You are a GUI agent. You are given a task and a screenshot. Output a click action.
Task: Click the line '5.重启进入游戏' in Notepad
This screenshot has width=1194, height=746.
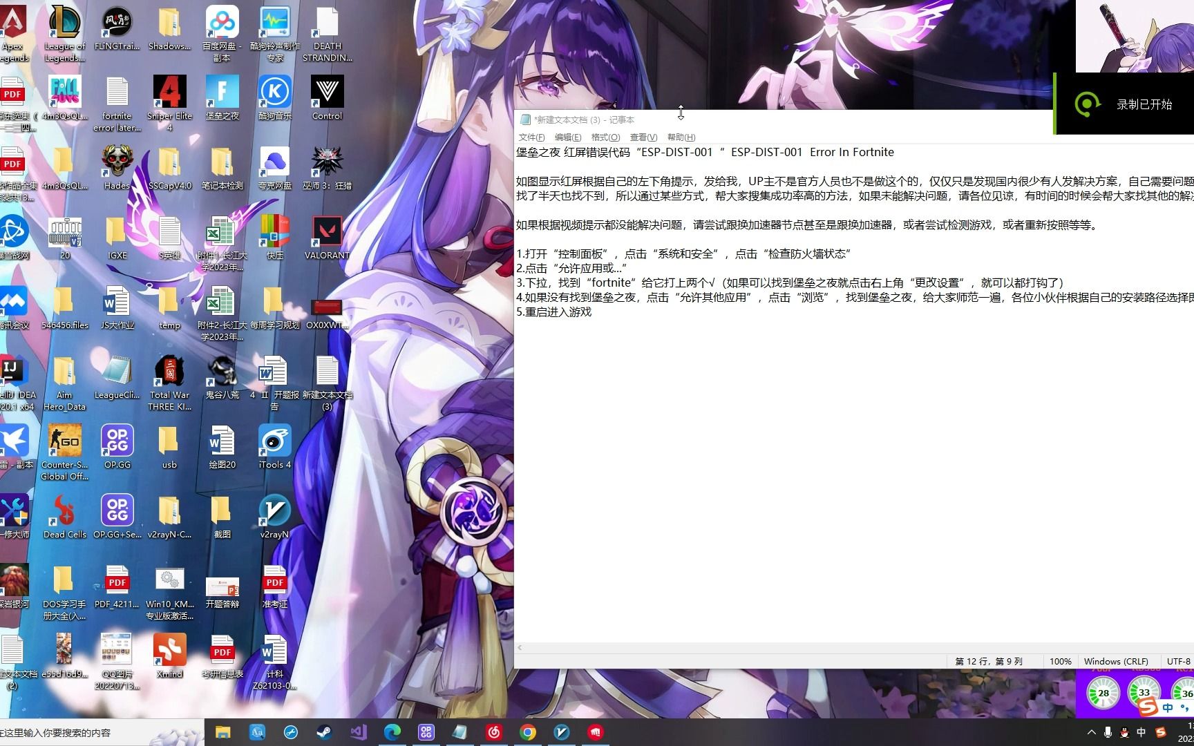(x=554, y=312)
